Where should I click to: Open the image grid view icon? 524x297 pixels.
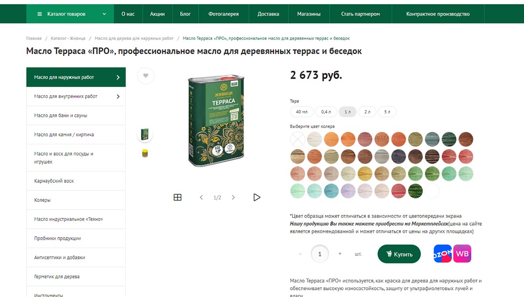pos(177,197)
